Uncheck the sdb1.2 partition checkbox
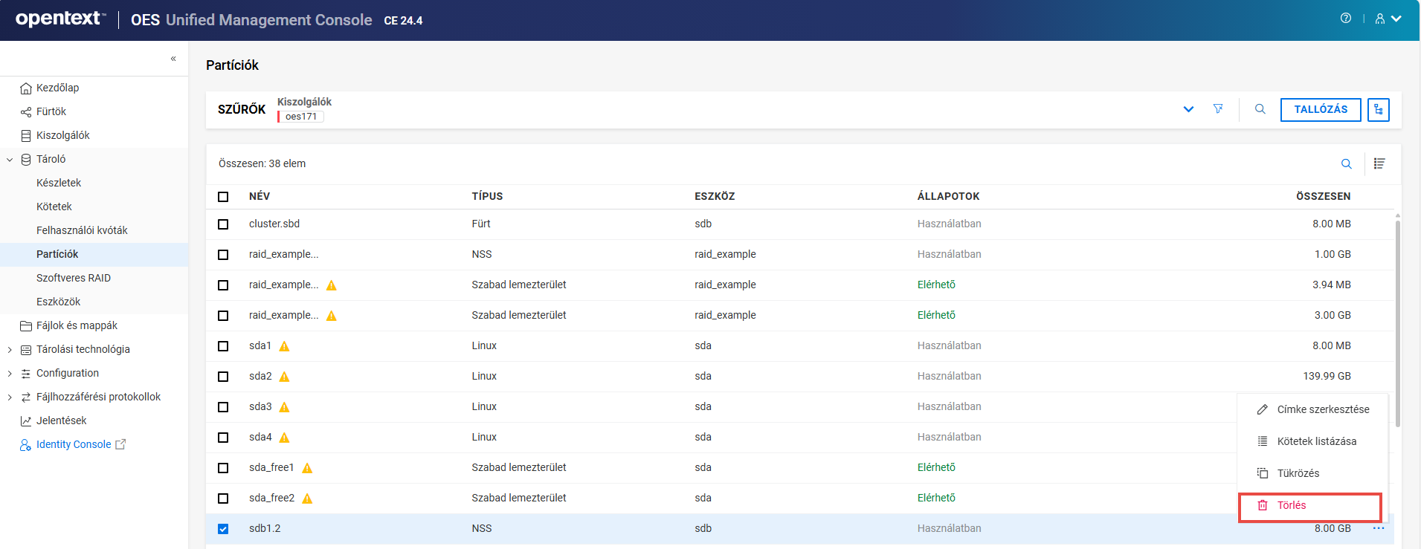1421x549 pixels. click(x=223, y=529)
